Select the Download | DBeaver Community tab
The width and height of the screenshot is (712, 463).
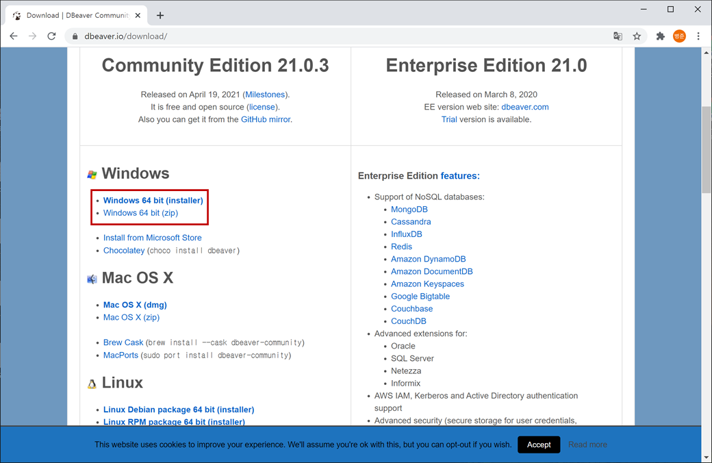(x=76, y=16)
